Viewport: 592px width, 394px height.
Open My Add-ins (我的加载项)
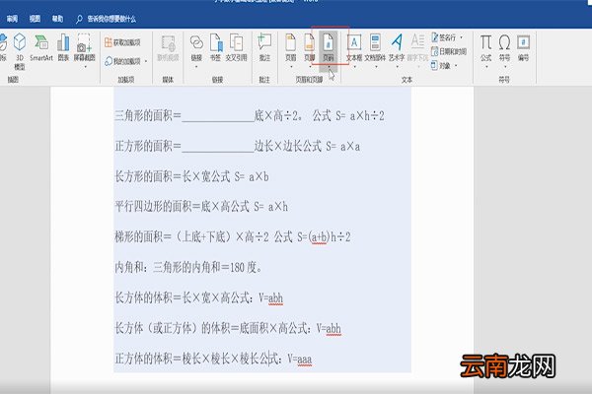point(122,61)
